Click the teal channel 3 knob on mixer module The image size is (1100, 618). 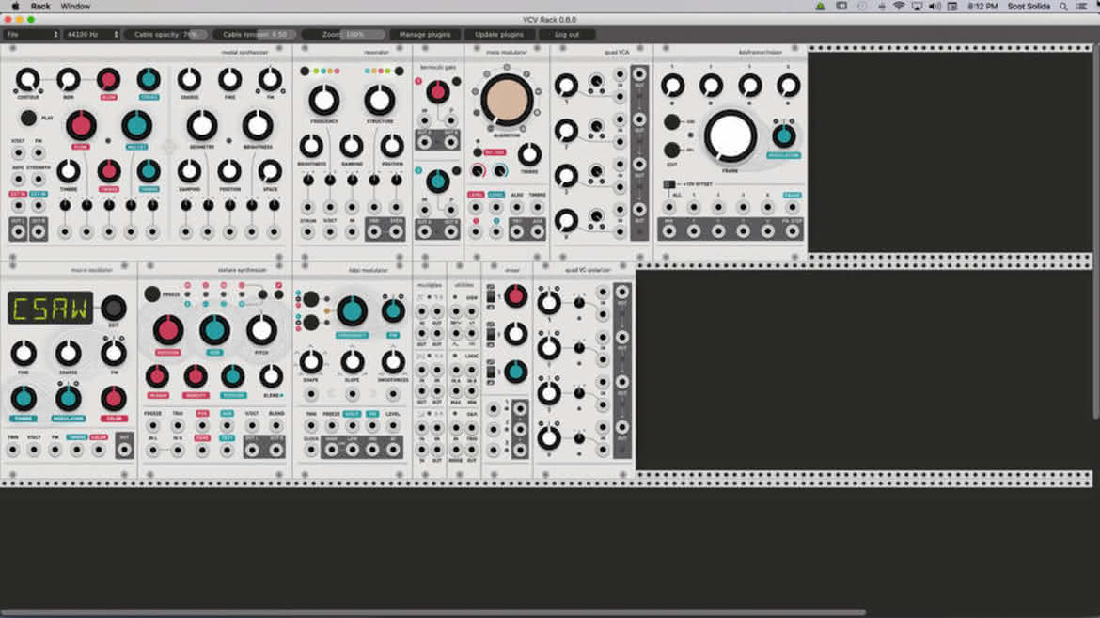click(x=515, y=371)
